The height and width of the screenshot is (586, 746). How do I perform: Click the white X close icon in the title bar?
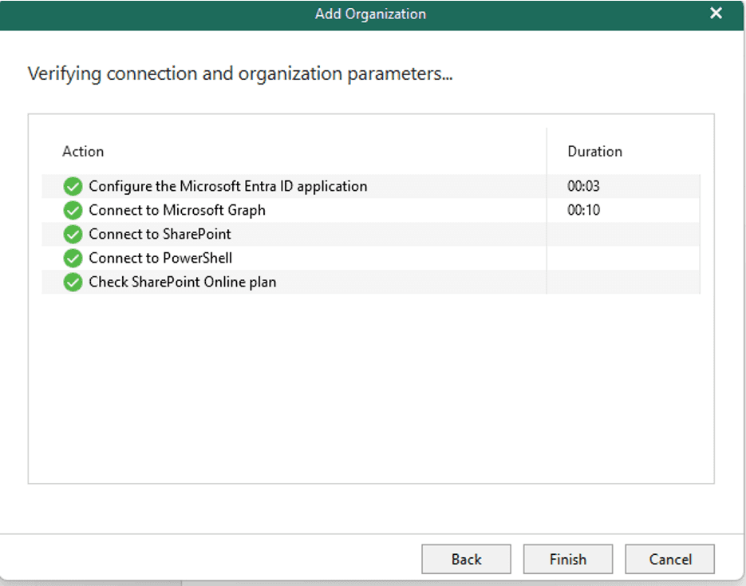pos(716,13)
